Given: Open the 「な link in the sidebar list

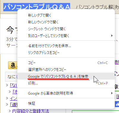Looking at the screenshot, I should [13, 85].
